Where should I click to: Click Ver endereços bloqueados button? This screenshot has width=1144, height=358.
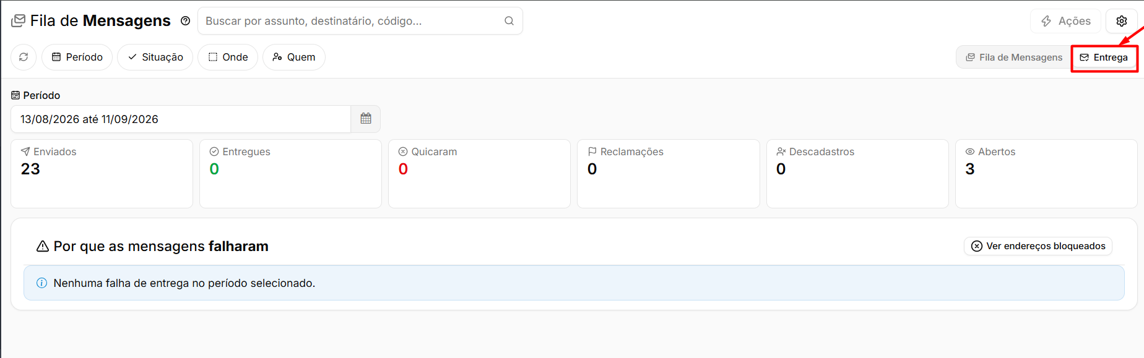click(x=1038, y=246)
